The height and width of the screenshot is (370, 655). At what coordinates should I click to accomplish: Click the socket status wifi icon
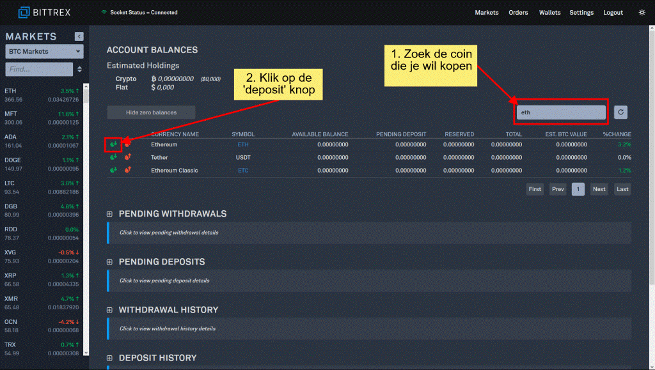pyautogui.click(x=104, y=12)
